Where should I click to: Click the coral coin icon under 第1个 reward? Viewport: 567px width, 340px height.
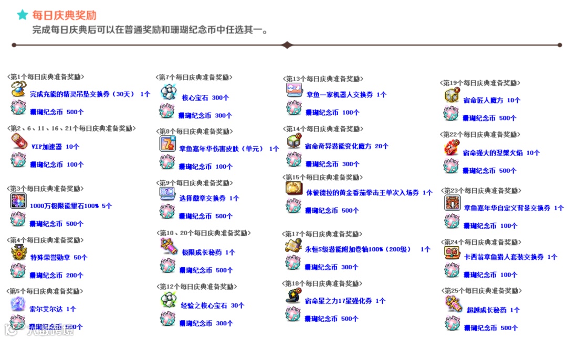point(18,107)
